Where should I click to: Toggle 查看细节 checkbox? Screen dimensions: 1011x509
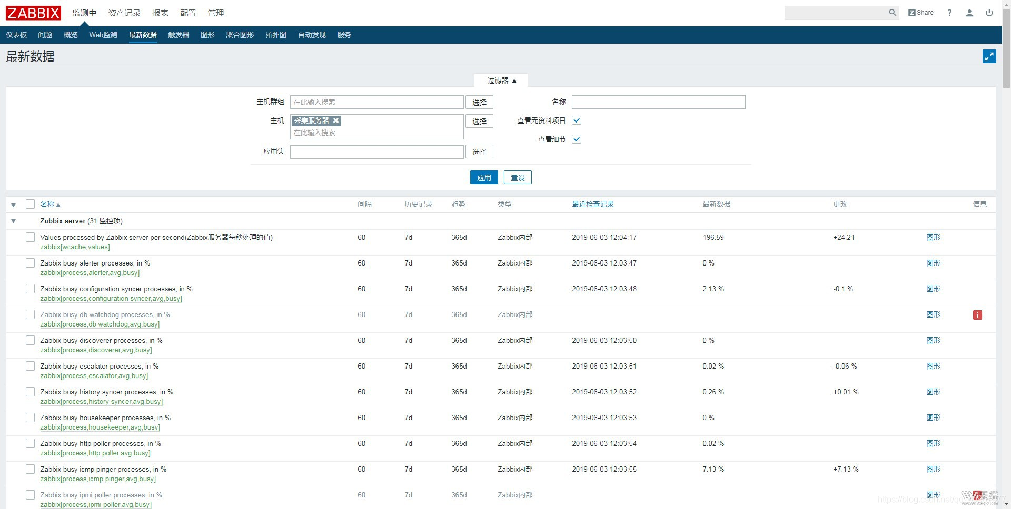(x=577, y=139)
